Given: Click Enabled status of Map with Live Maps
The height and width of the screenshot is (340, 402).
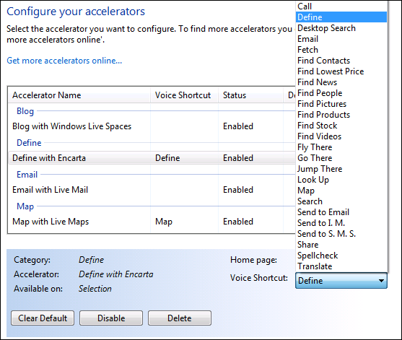Looking at the screenshot, I should coord(238,222).
